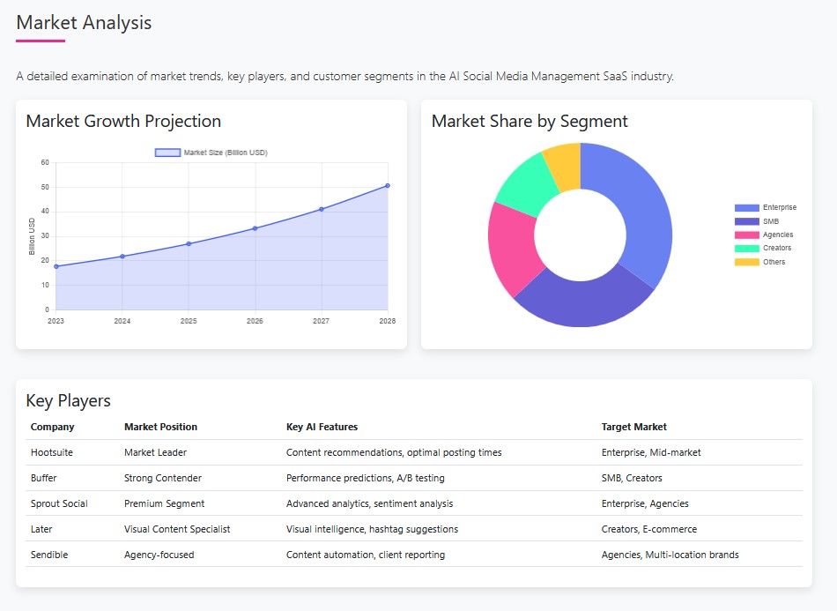The height and width of the screenshot is (611, 837).
Task: Click the Others yellow legend swatch
Action: pyautogui.click(x=746, y=262)
